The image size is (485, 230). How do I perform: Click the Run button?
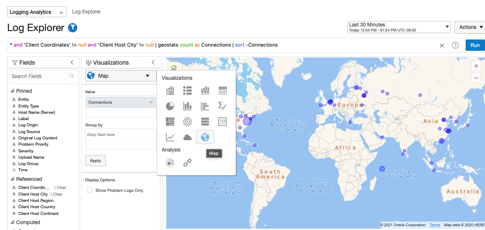tap(475, 45)
